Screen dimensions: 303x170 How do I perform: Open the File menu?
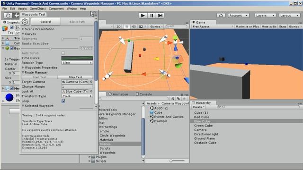click(x=5, y=8)
